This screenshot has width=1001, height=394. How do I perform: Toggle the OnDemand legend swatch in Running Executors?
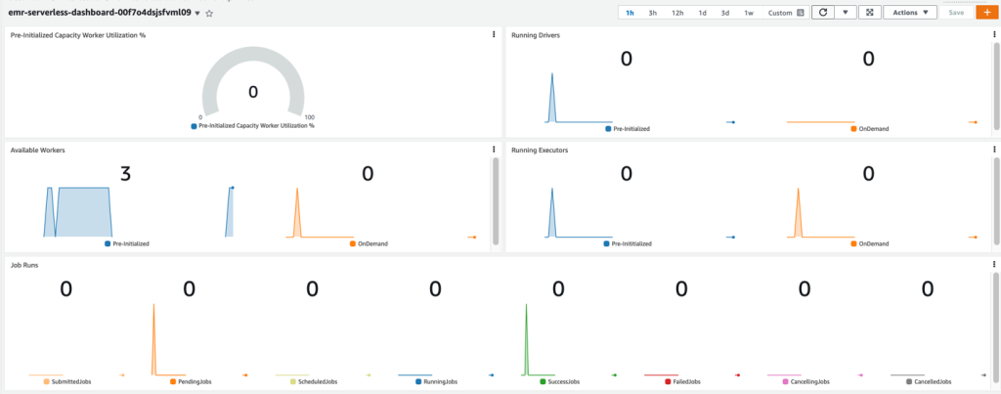coord(854,244)
